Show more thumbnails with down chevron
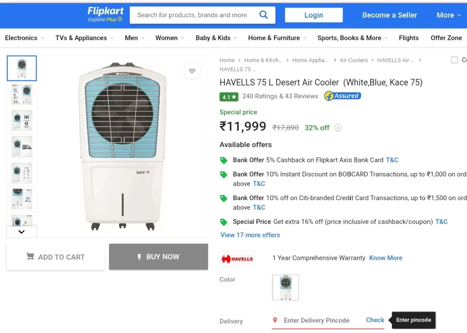Viewport: 467px width, 333px height. tap(21, 232)
